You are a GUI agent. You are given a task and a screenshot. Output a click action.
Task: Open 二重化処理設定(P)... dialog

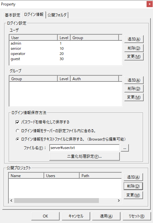coord(84,156)
